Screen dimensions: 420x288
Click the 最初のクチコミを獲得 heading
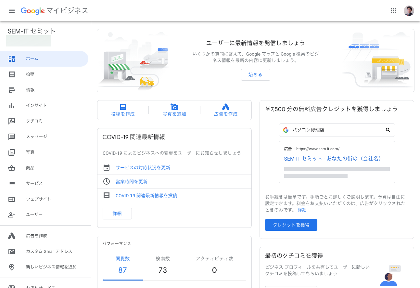coord(294,255)
